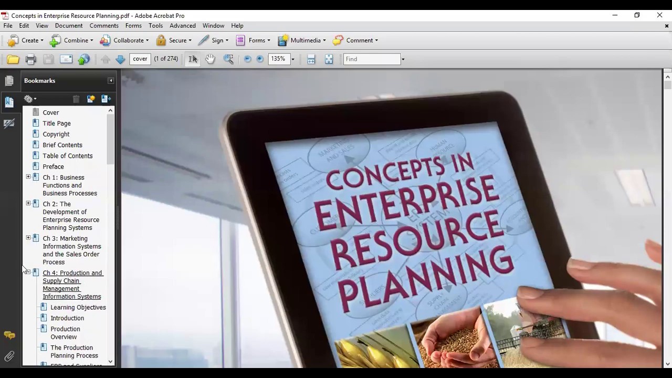Go to previous page with up arrow
Image resolution: width=672 pixels, height=378 pixels.
click(106, 59)
